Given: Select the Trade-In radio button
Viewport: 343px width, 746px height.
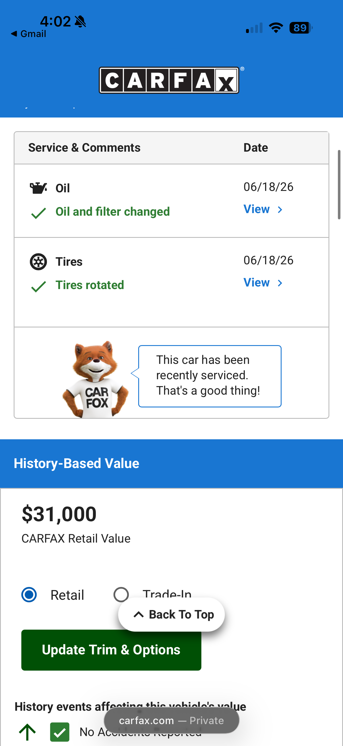Looking at the screenshot, I should point(121,595).
